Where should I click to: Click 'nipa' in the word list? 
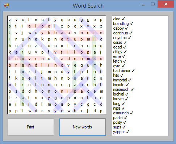119,108
